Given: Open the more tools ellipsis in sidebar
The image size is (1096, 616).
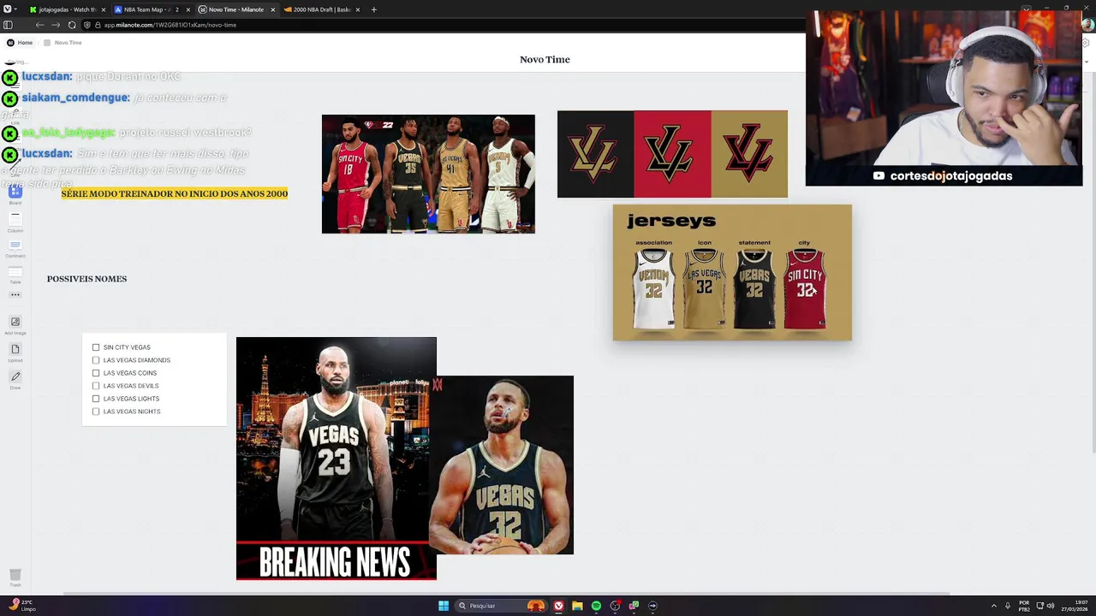Looking at the screenshot, I should 15,294.
